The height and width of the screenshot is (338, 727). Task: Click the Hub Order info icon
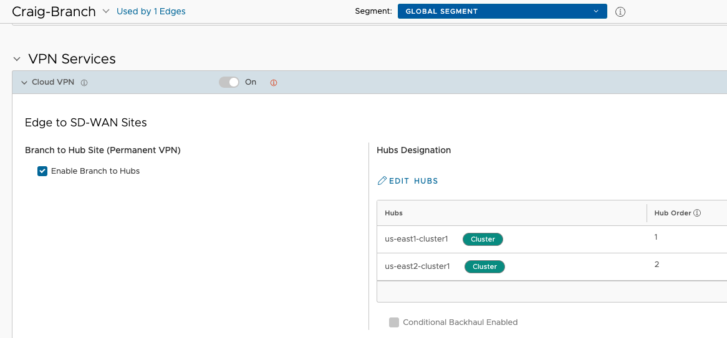point(697,213)
